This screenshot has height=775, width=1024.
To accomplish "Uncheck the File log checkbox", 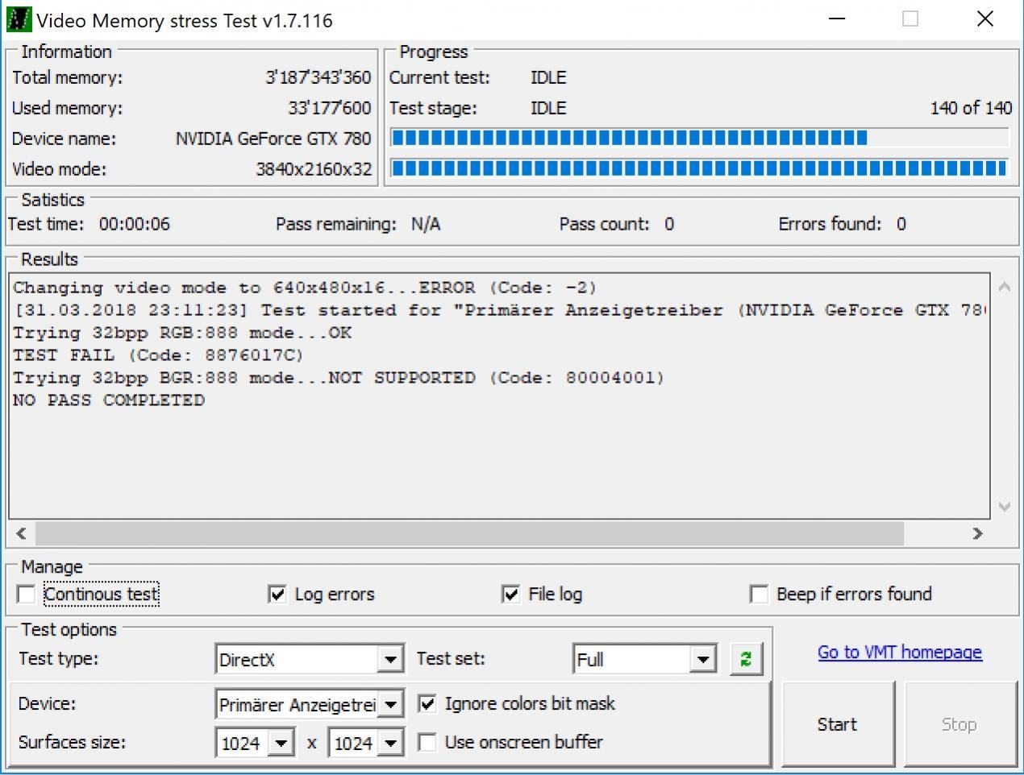I will point(511,595).
